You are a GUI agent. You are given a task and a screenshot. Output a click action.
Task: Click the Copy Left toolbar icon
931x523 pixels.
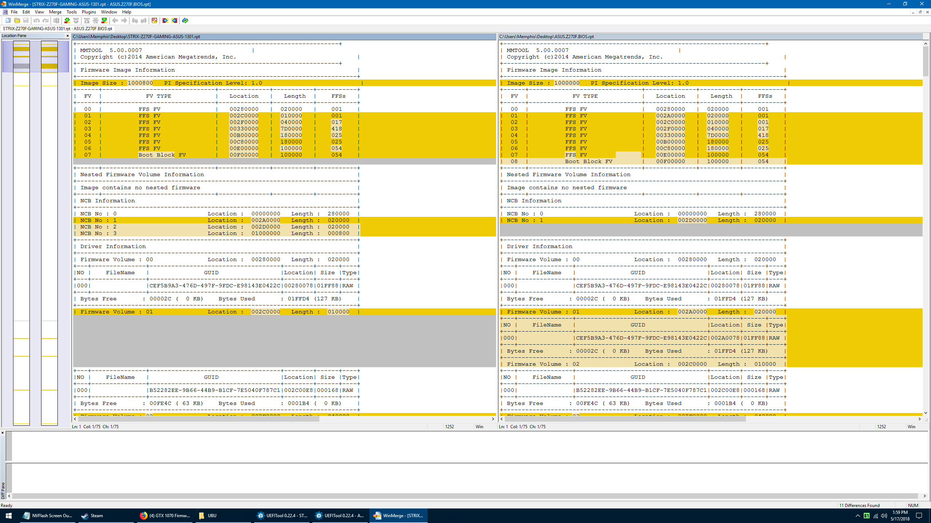(x=124, y=21)
